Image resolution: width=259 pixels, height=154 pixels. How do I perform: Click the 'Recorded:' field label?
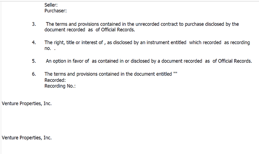55,80
